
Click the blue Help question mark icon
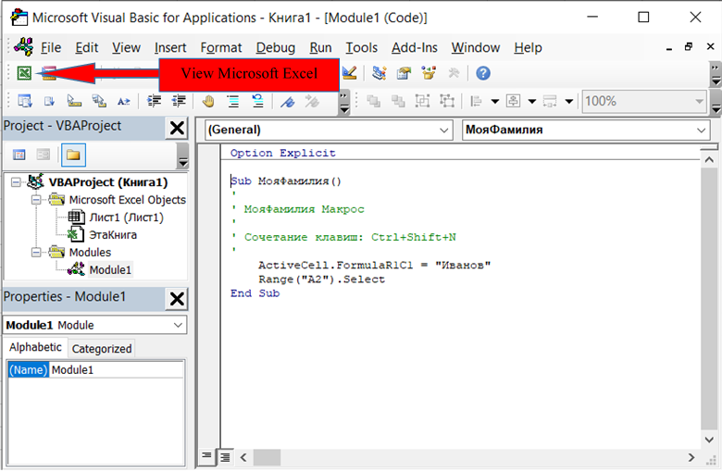[x=483, y=73]
